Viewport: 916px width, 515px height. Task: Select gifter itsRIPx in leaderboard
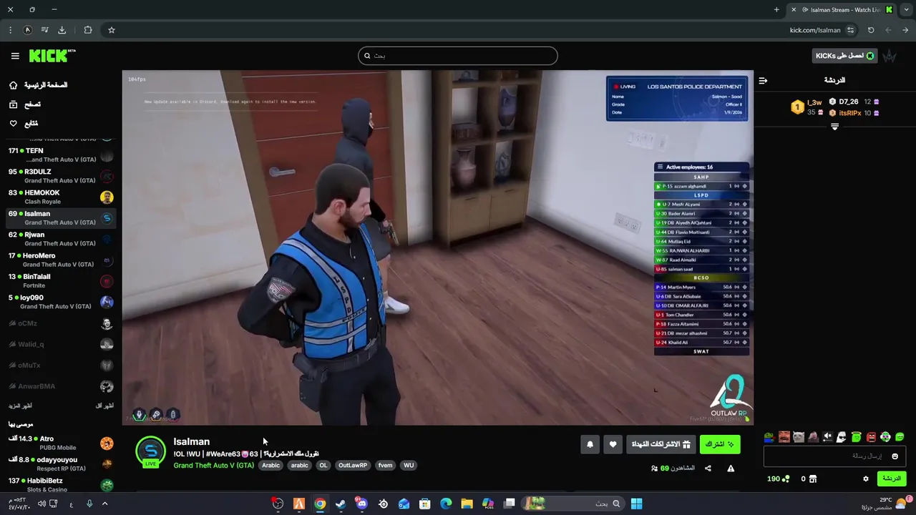tap(849, 113)
